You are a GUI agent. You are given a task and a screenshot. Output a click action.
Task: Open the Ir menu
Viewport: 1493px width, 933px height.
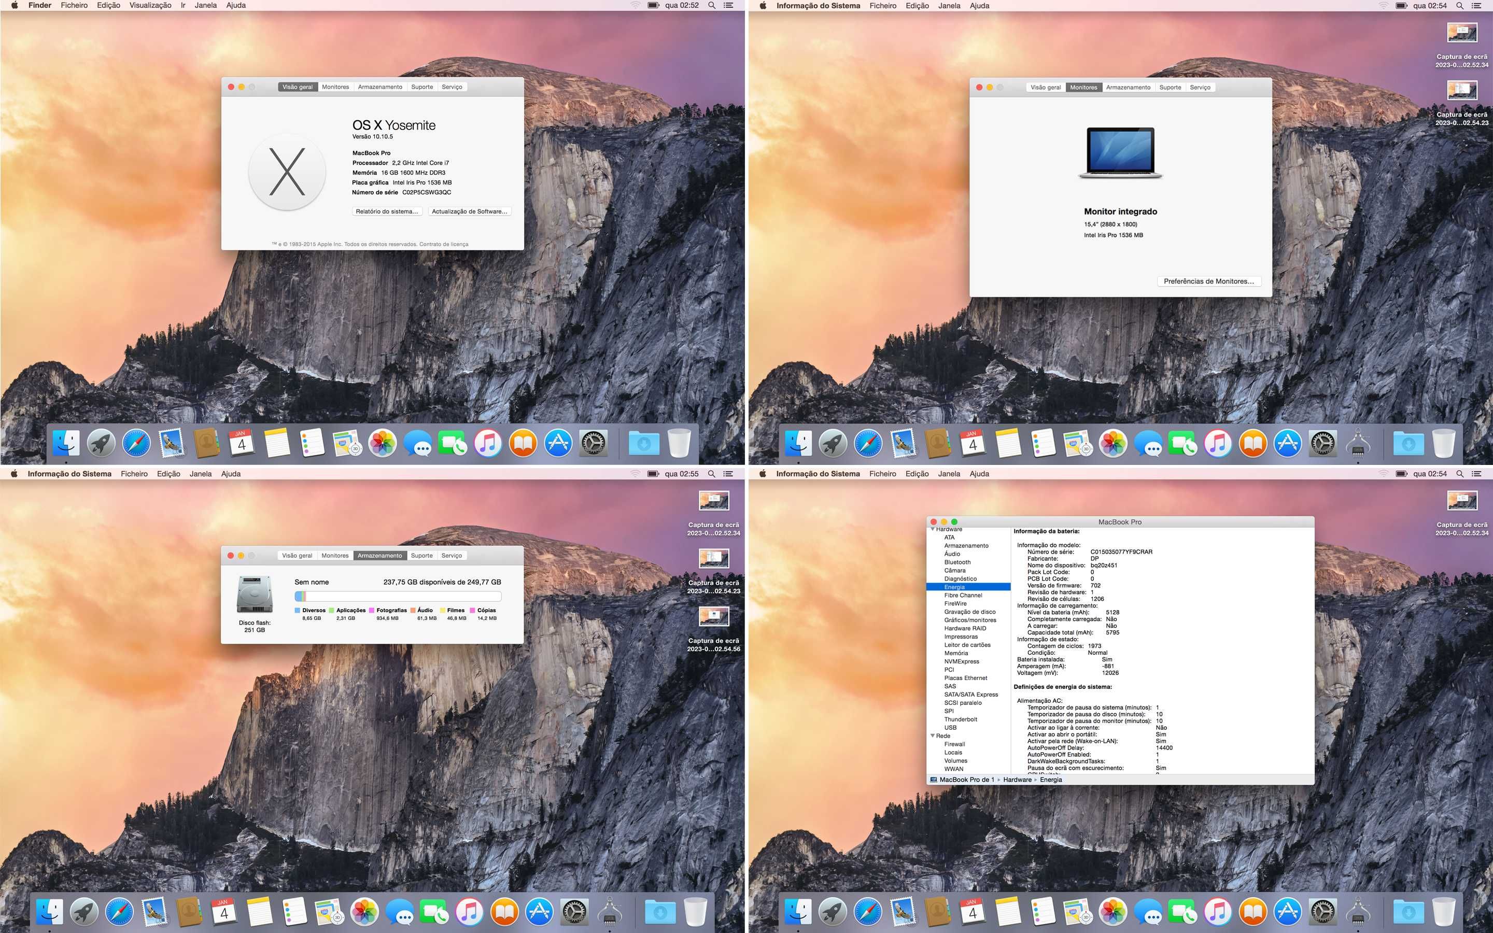[183, 6]
